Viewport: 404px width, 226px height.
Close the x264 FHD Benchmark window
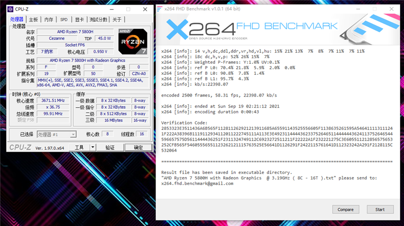[x=391, y=9]
